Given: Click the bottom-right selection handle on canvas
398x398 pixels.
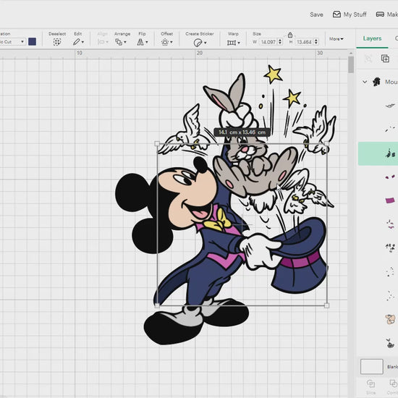Looking at the screenshot, I should coord(326,305).
